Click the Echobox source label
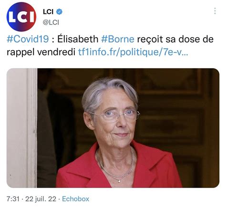The width and height of the screenshot is (226, 210). pyautogui.click(x=75, y=199)
